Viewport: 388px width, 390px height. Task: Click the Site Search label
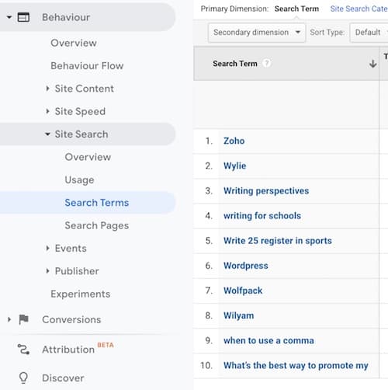coord(81,134)
